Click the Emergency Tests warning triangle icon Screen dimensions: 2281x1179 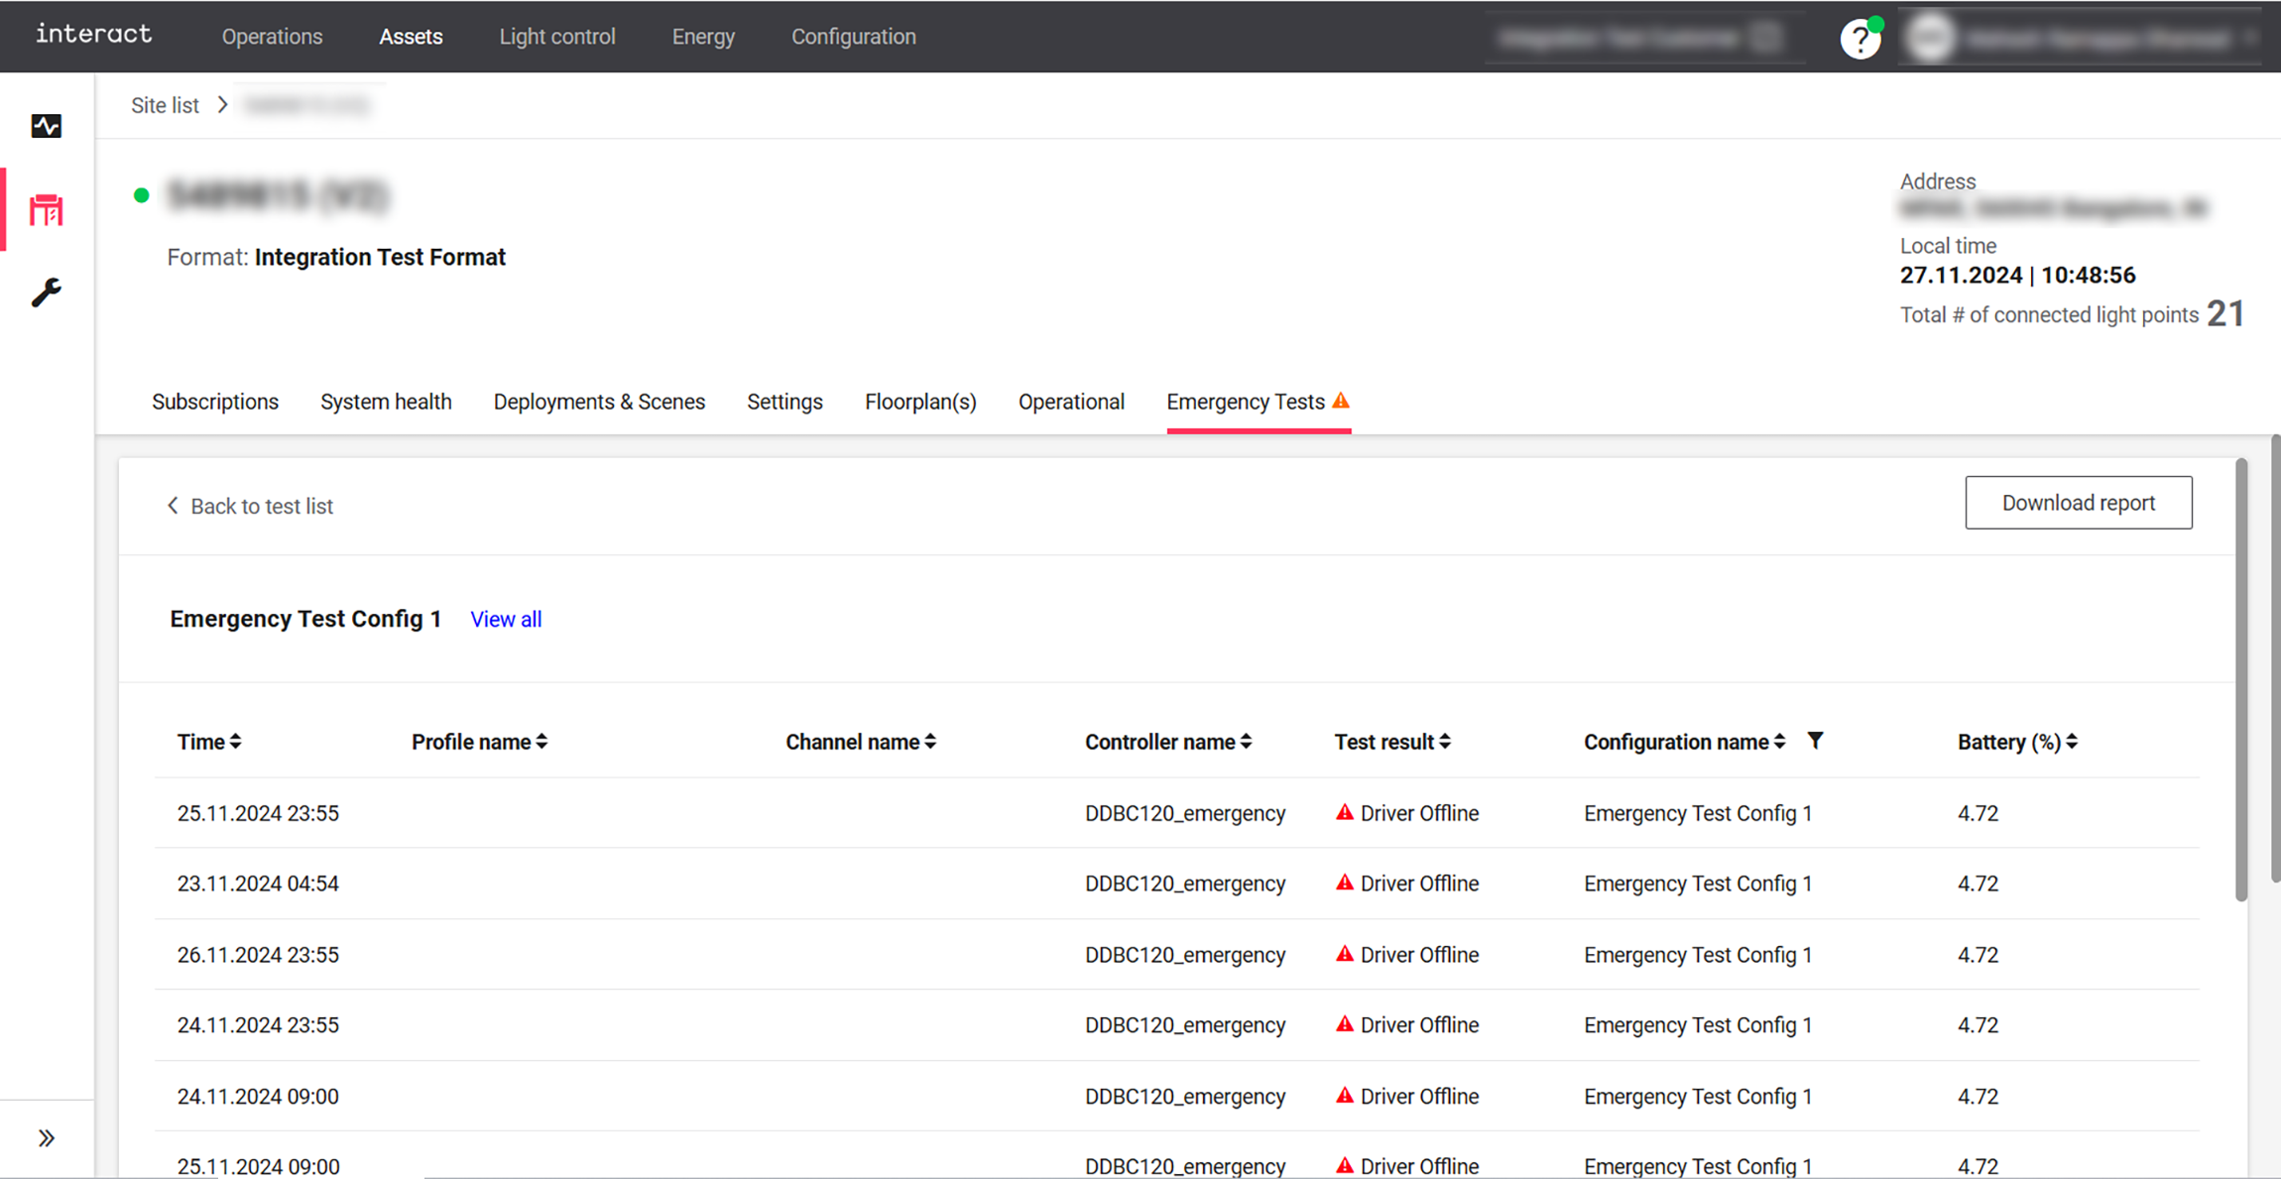pos(1341,401)
